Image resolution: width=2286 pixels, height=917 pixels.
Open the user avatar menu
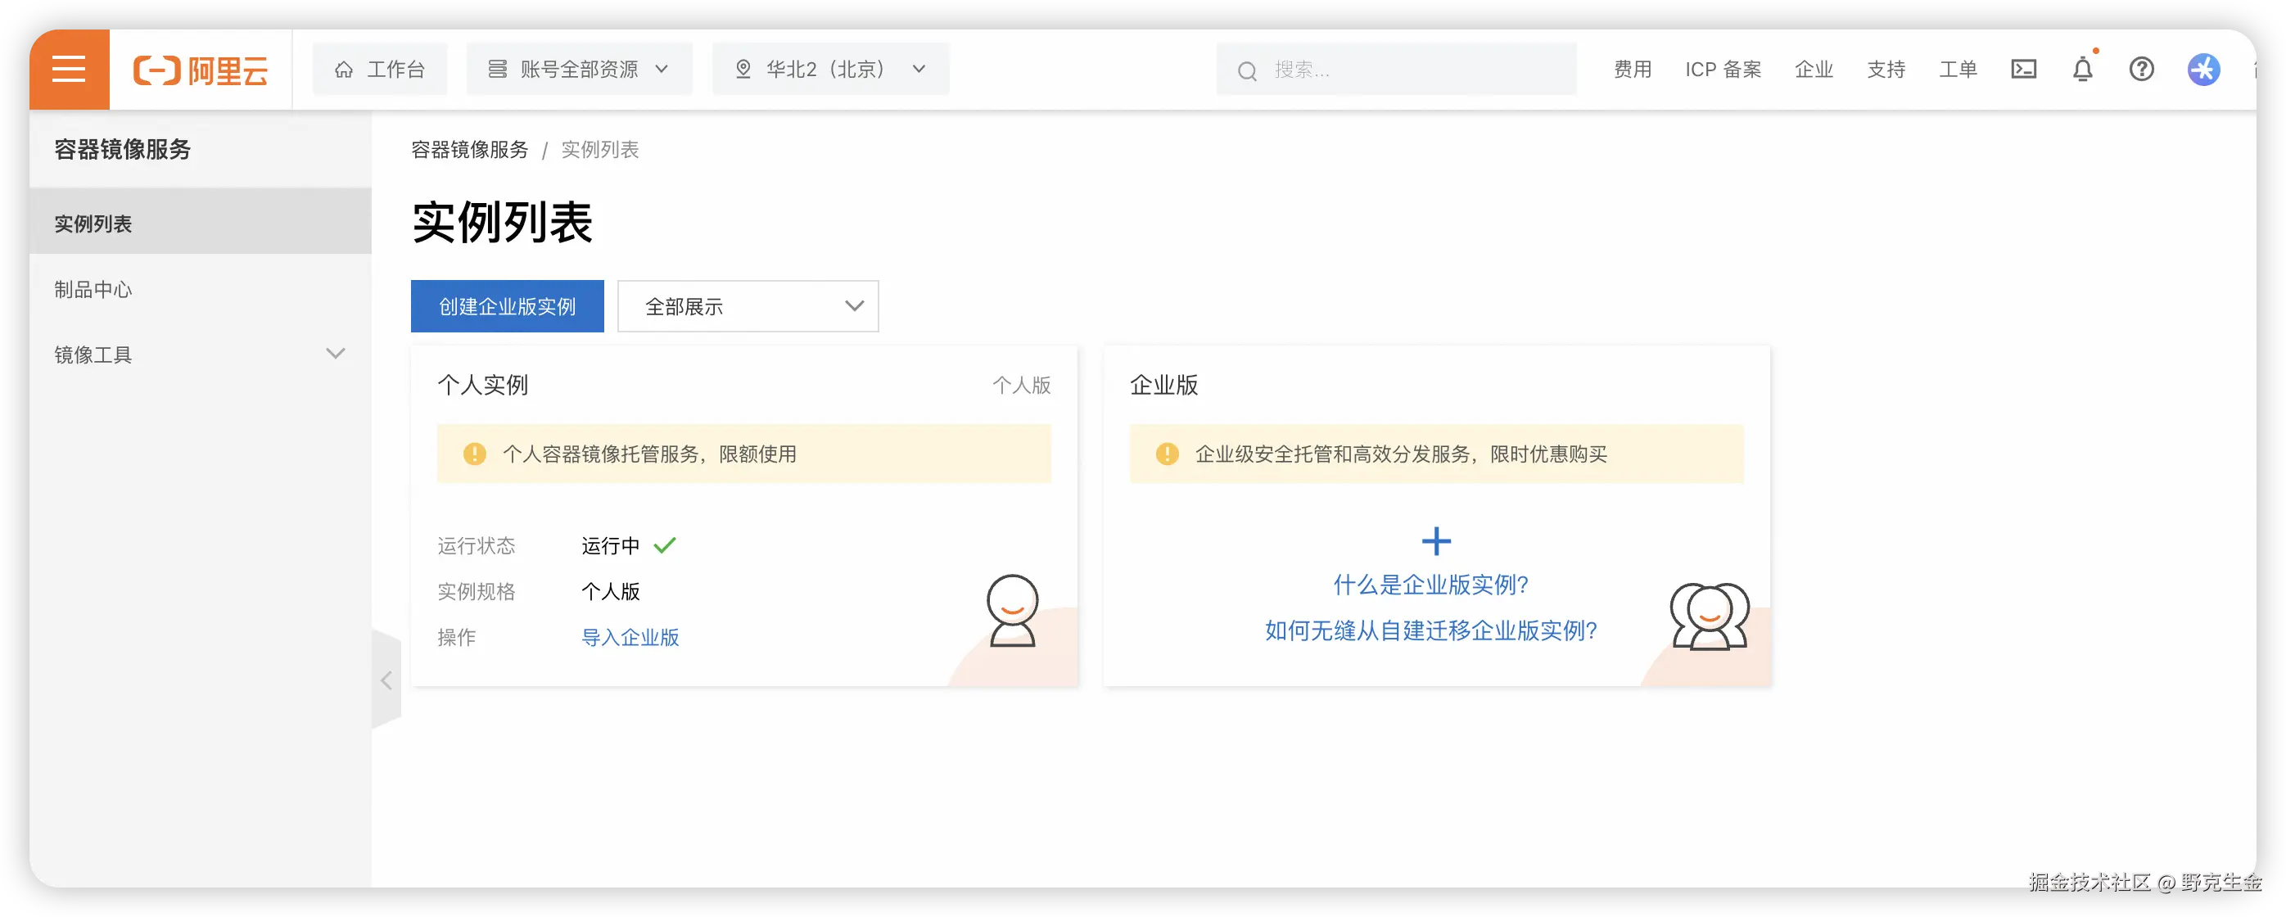coord(2202,70)
